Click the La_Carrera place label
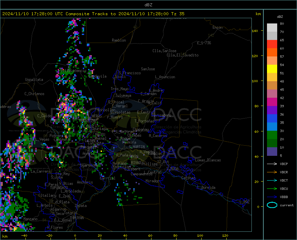The height and width of the screenshot is (240, 297). [41, 171]
